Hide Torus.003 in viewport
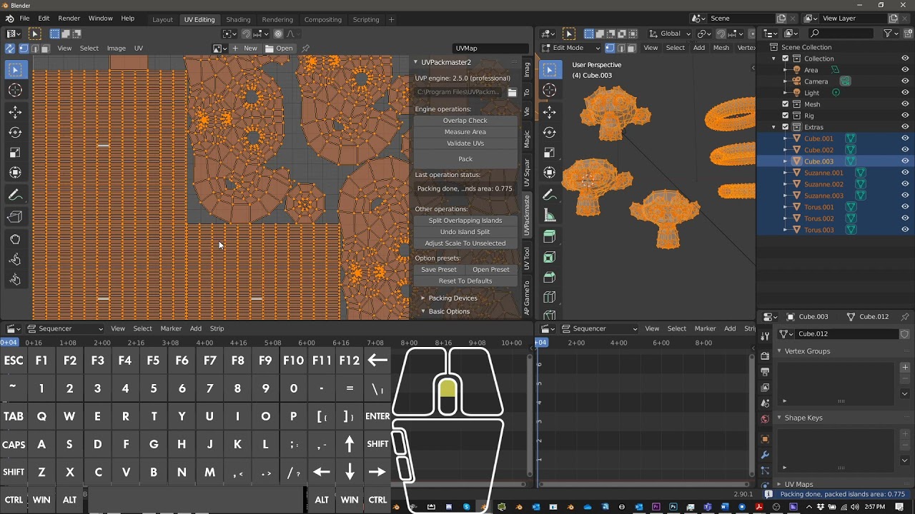The height and width of the screenshot is (514, 915). click(905, 230)
